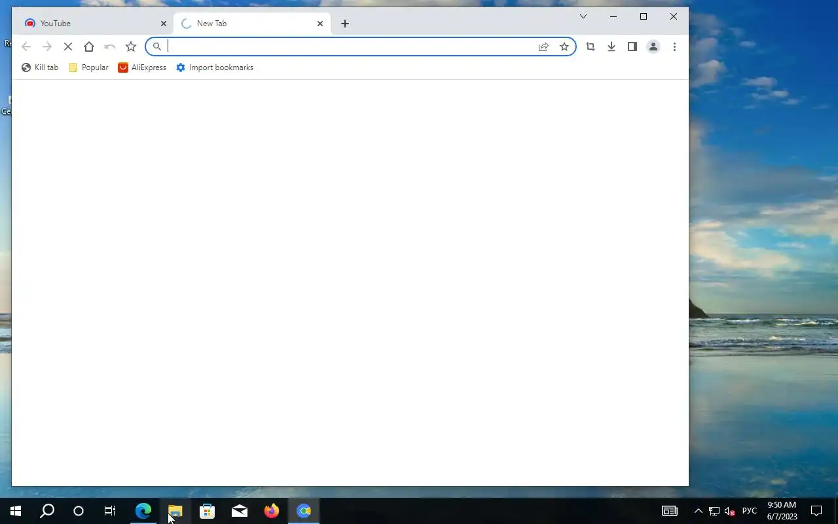
Task: Open the muted volume tray icon
Action: [730, 511]
